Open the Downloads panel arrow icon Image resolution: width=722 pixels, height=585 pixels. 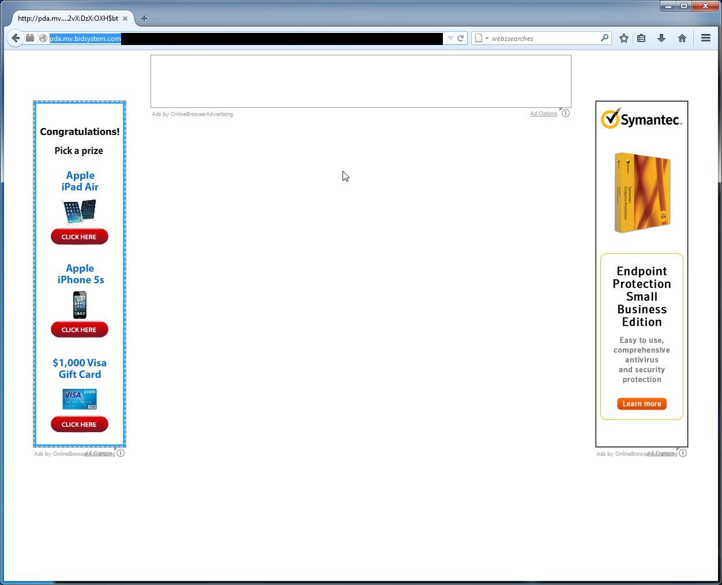(661, 37)
